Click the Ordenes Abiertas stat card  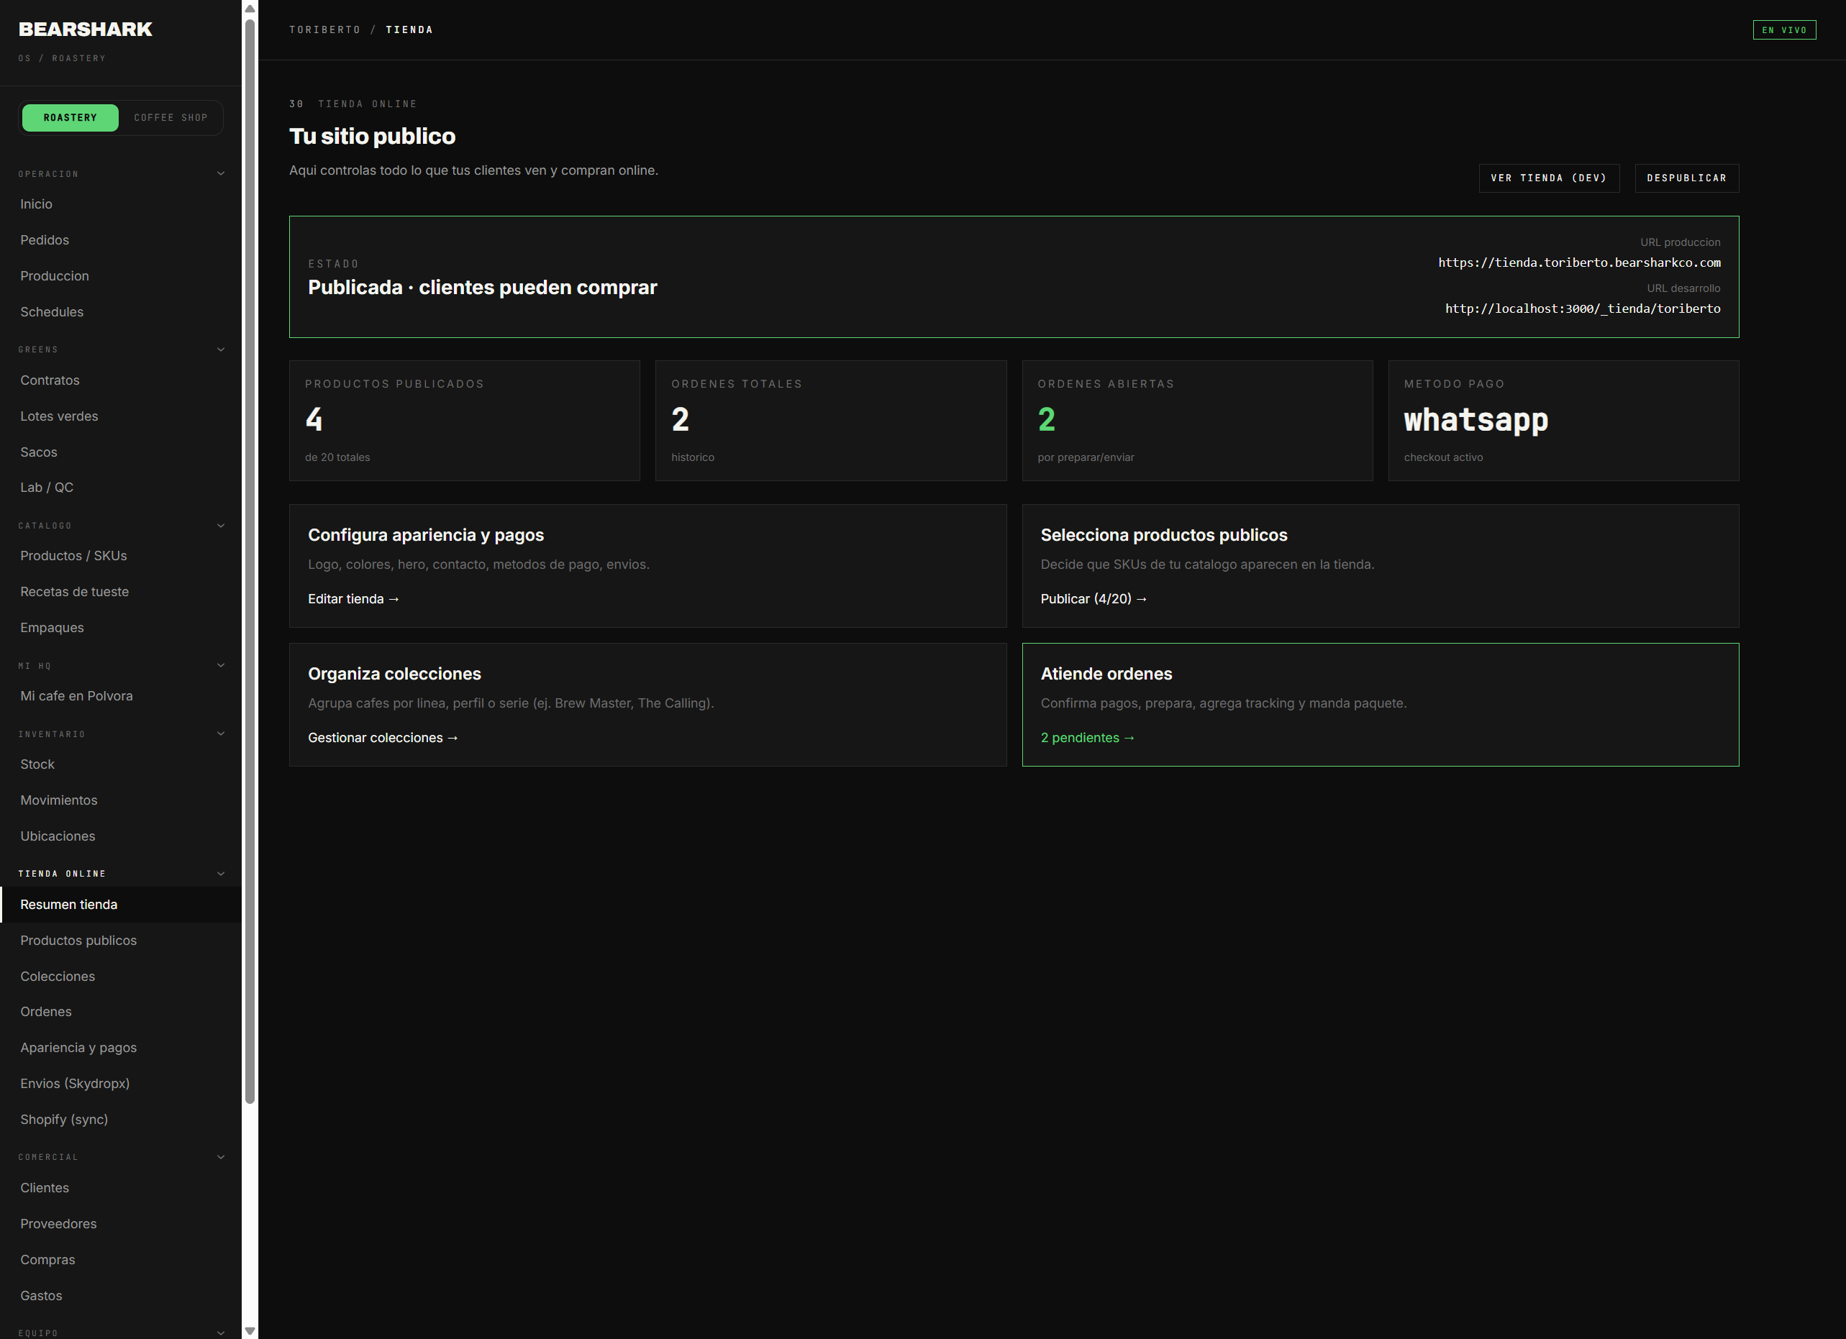tap(1197, 421)
